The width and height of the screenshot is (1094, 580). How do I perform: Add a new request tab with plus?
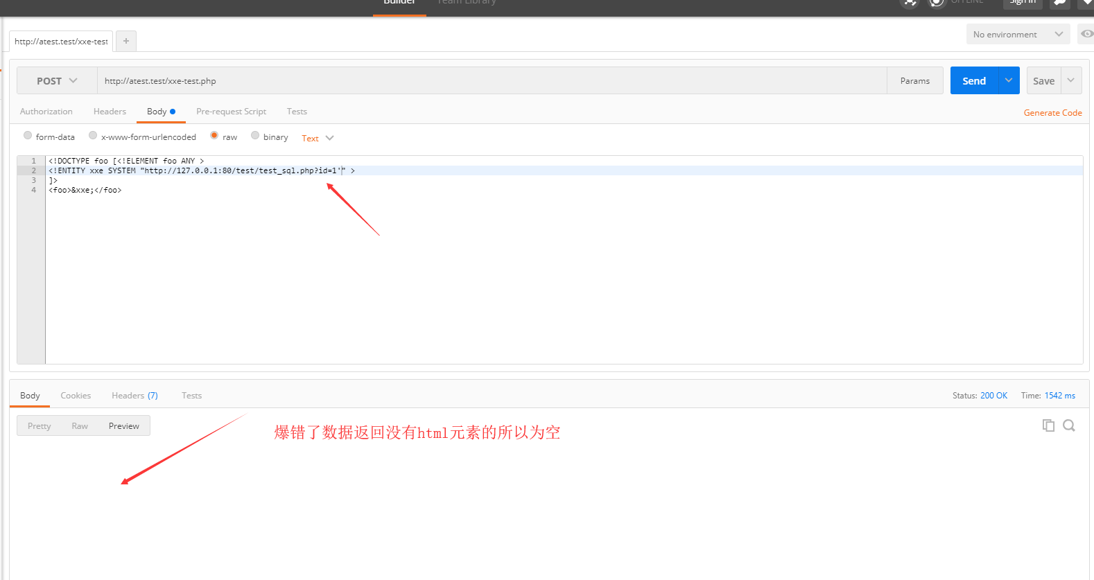coord(126,41)
